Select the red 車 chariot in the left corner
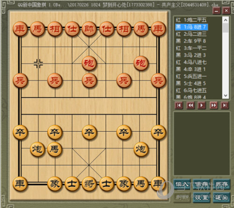234x208 pixels. coord(20,29)
